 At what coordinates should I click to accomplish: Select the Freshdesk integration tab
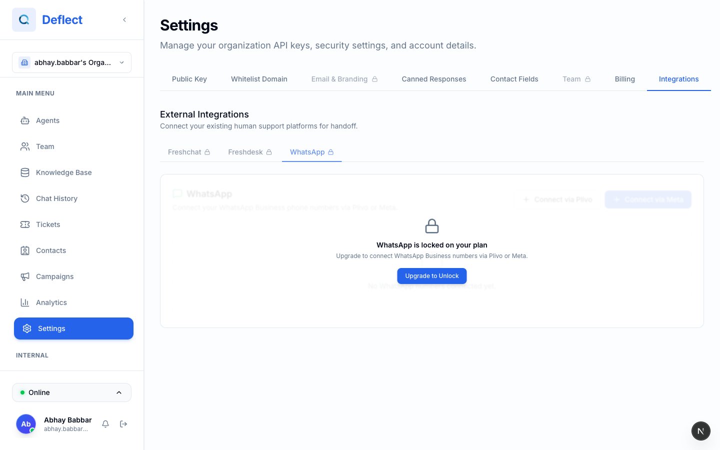tap(250, 152)
